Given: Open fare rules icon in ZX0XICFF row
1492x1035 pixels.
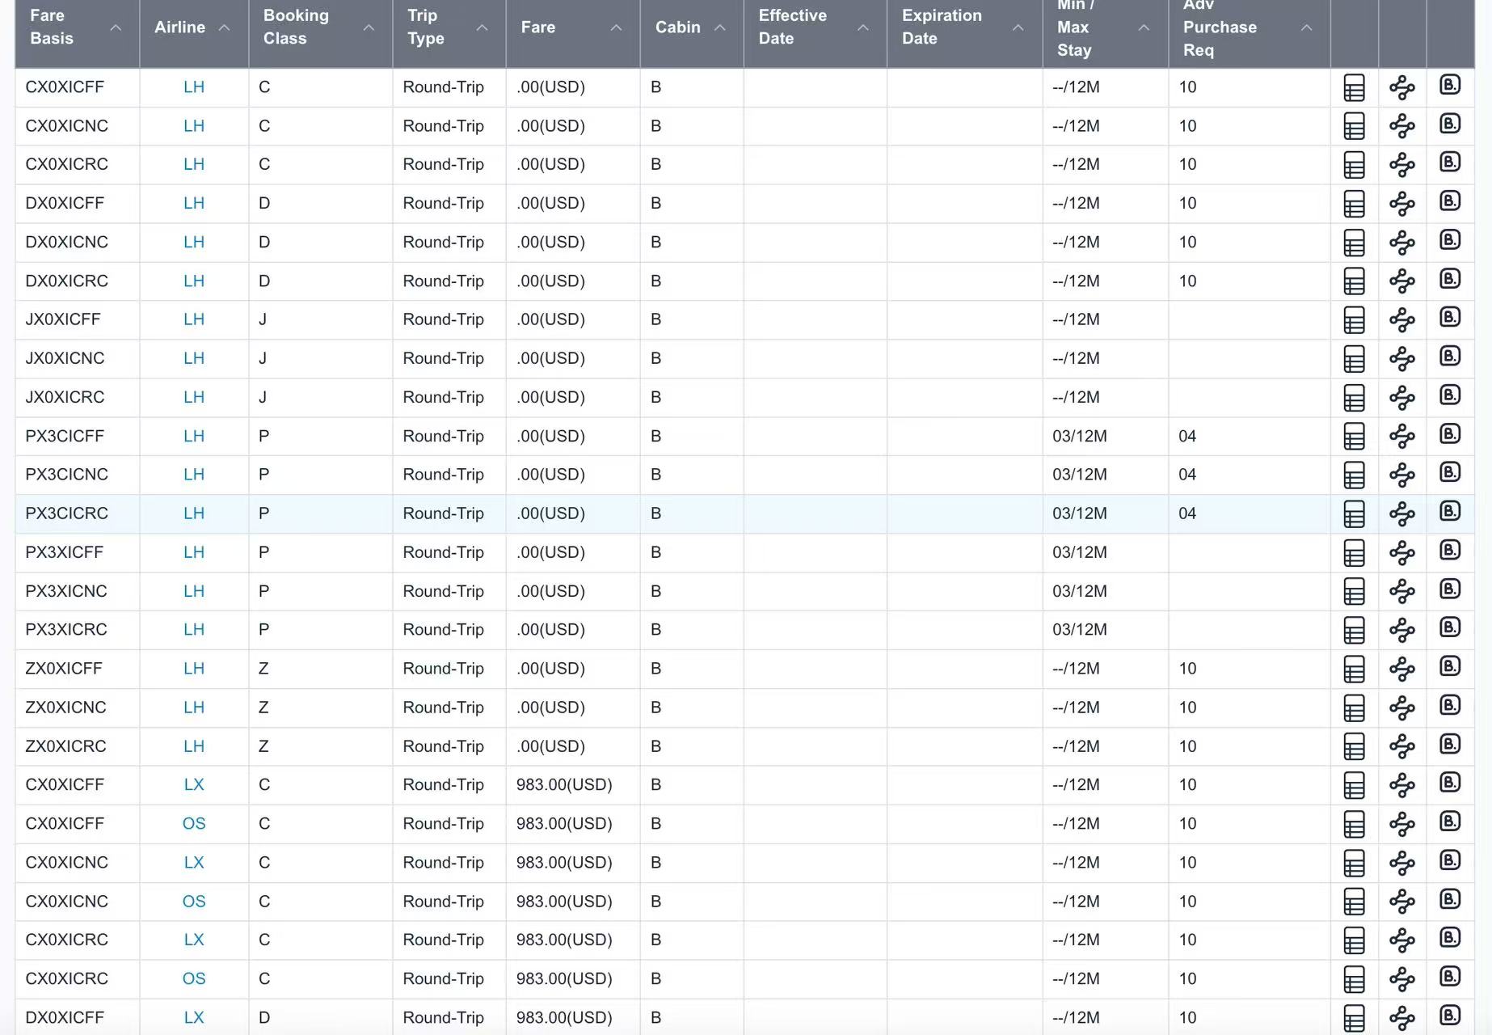Looking at the screenshot, I should [x=1354, y=670].
